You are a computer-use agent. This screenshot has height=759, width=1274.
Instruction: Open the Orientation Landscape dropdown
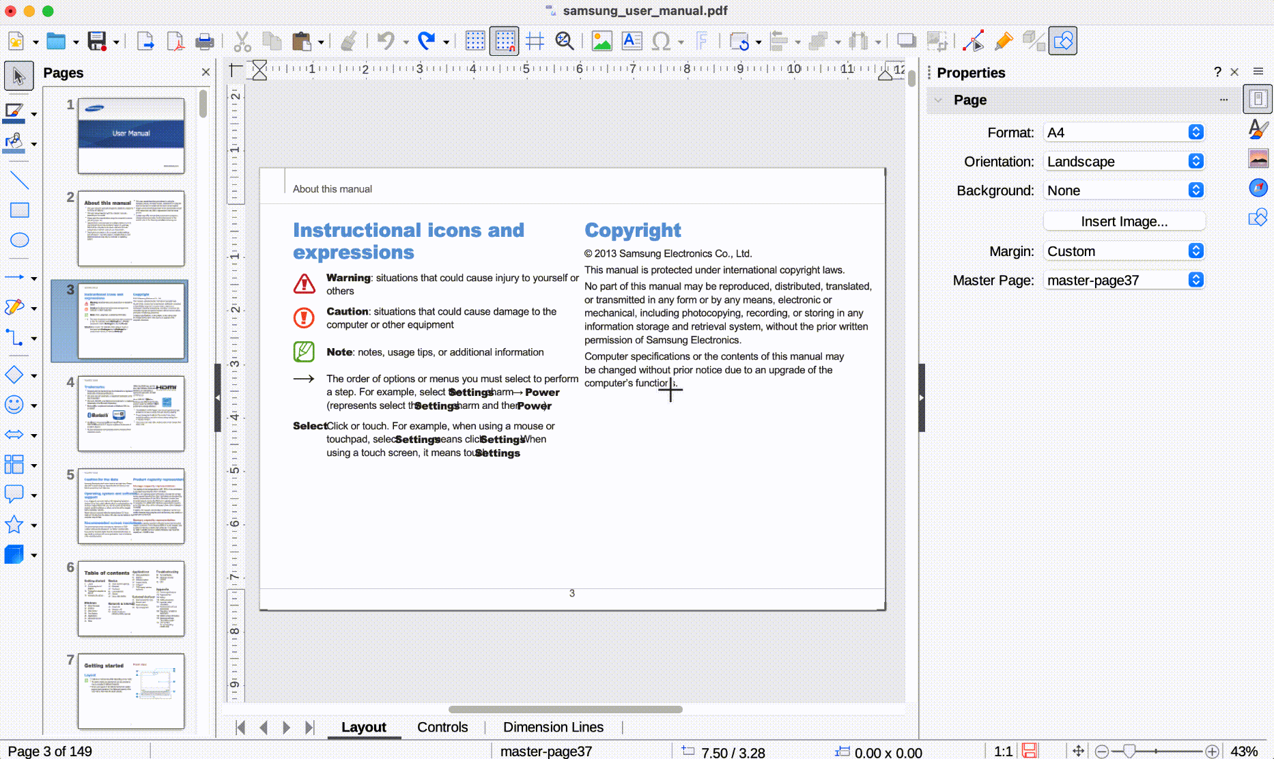(x=1124, y=161)
